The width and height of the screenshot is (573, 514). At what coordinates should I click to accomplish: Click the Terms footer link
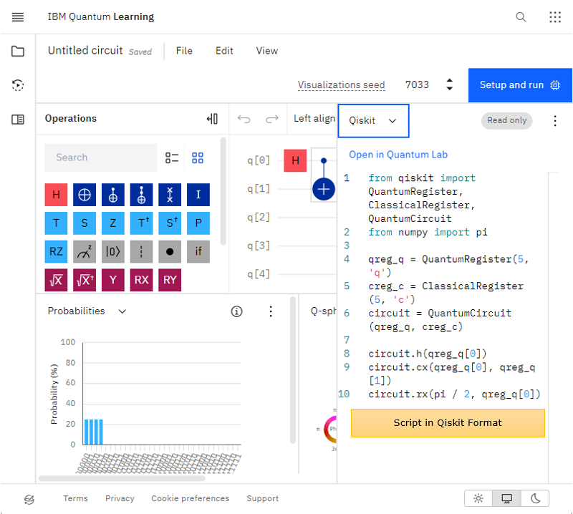(x=75, y=498)
